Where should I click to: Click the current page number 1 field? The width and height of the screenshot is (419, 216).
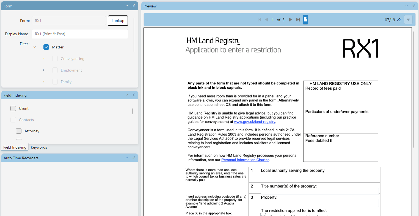click(273, 20)
